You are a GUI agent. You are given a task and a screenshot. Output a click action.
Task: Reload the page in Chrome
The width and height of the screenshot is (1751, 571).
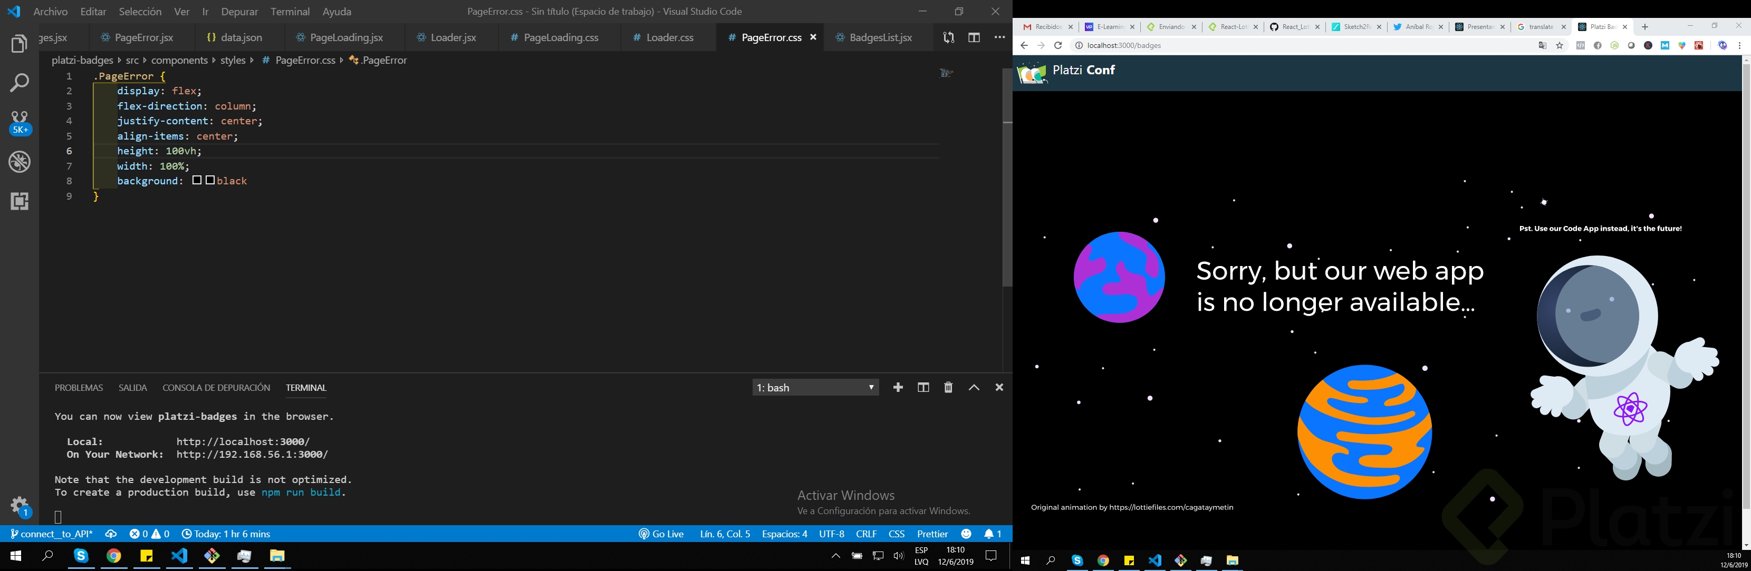pos(1057,45)
